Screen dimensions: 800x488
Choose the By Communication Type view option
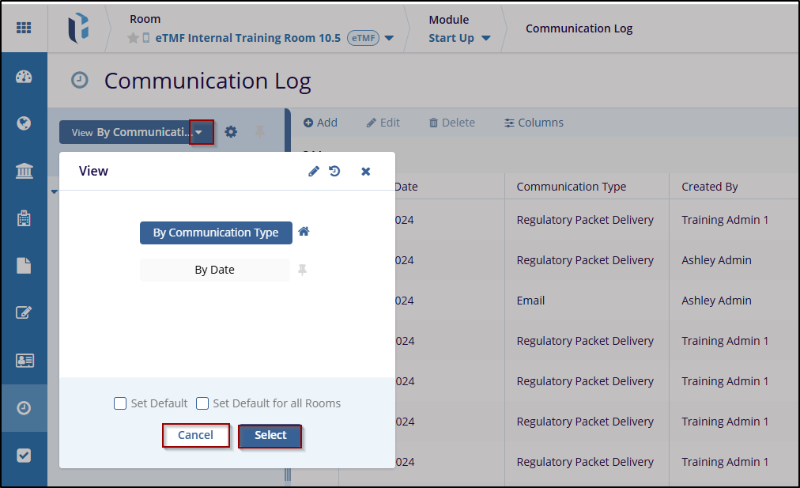216,233
